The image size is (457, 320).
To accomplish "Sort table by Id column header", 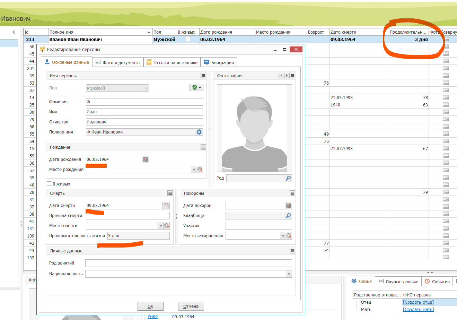I will [29, 32].
